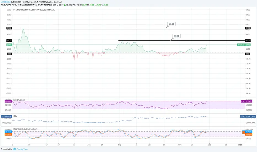Viewport: 257px width, 152px height.
Task: Click the thick zero baseline on the chart
Action: (x=128, y=54)
